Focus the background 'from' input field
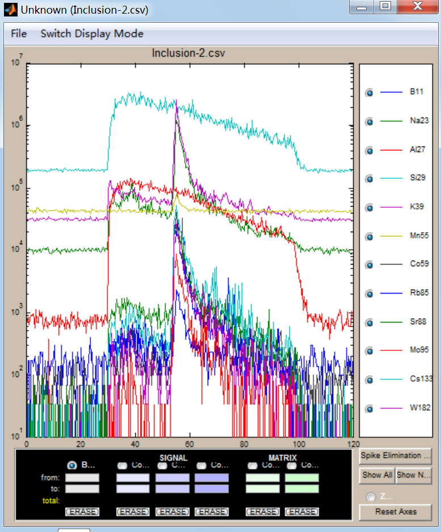 click(x=82, y=478)
